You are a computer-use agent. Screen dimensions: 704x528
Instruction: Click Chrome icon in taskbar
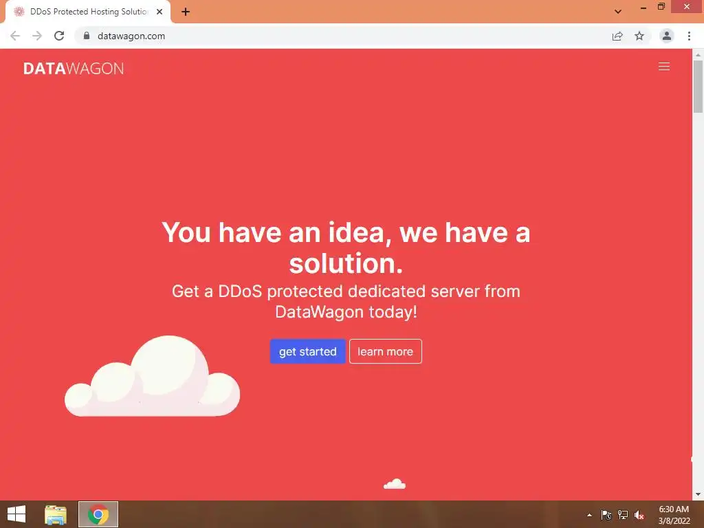98,514
